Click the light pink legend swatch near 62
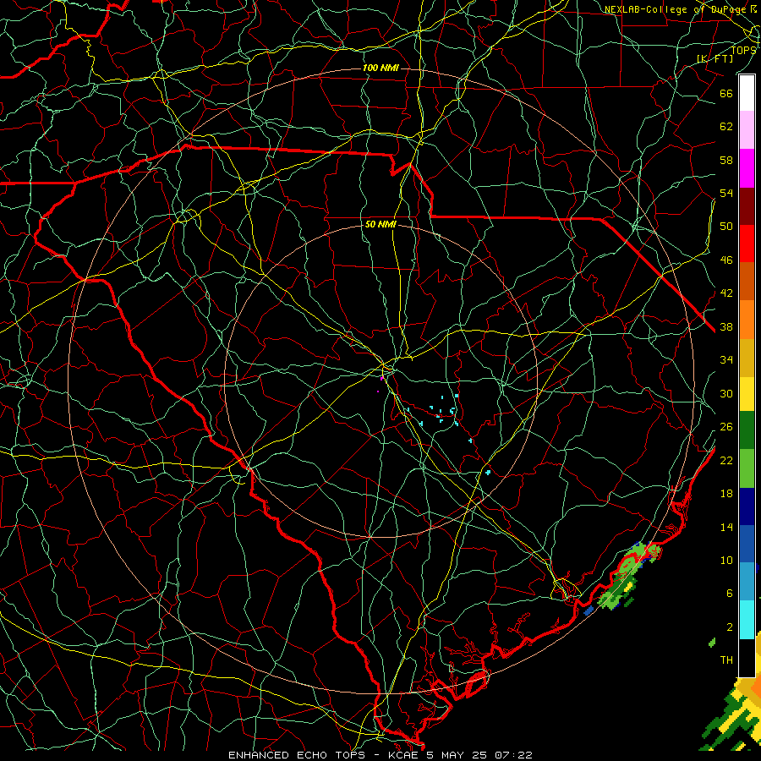 click(747, 130)
